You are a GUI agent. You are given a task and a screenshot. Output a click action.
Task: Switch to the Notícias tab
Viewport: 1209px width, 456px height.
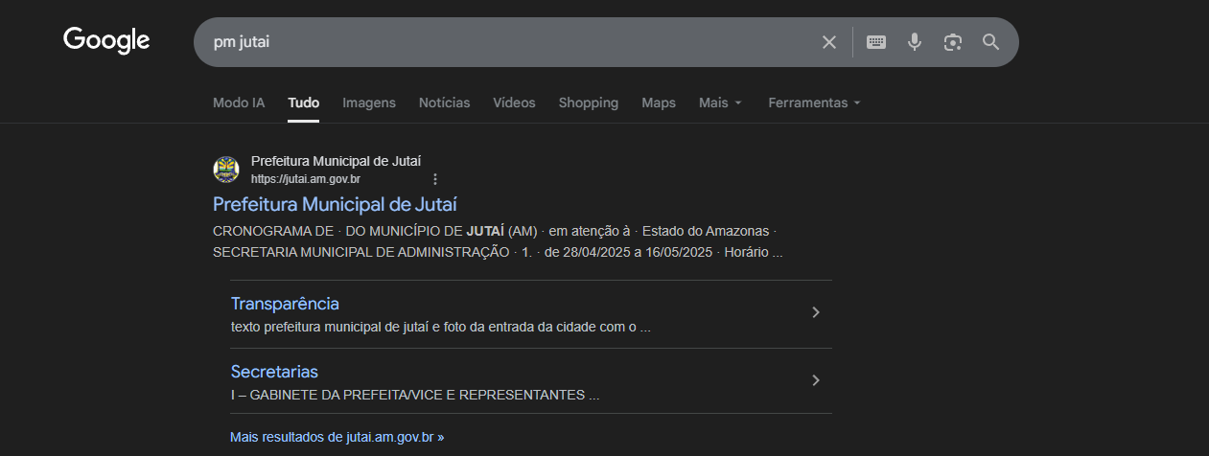pos(444,103)
